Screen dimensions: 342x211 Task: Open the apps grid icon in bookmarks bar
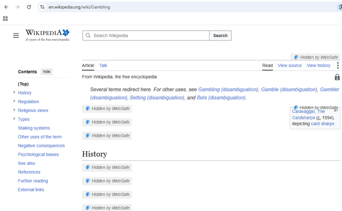(5, 19)
